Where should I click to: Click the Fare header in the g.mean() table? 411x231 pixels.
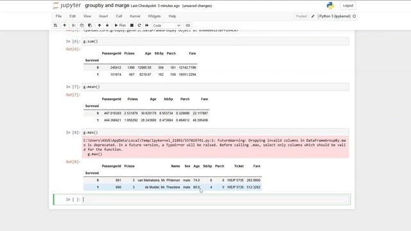click(204, 99)
